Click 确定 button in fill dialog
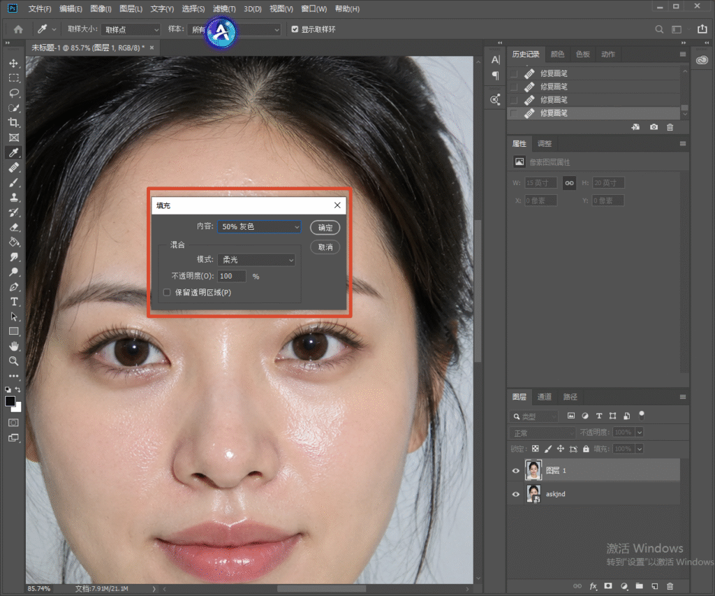The width and height of the screenshot is (715, 596). click(325, 227)
